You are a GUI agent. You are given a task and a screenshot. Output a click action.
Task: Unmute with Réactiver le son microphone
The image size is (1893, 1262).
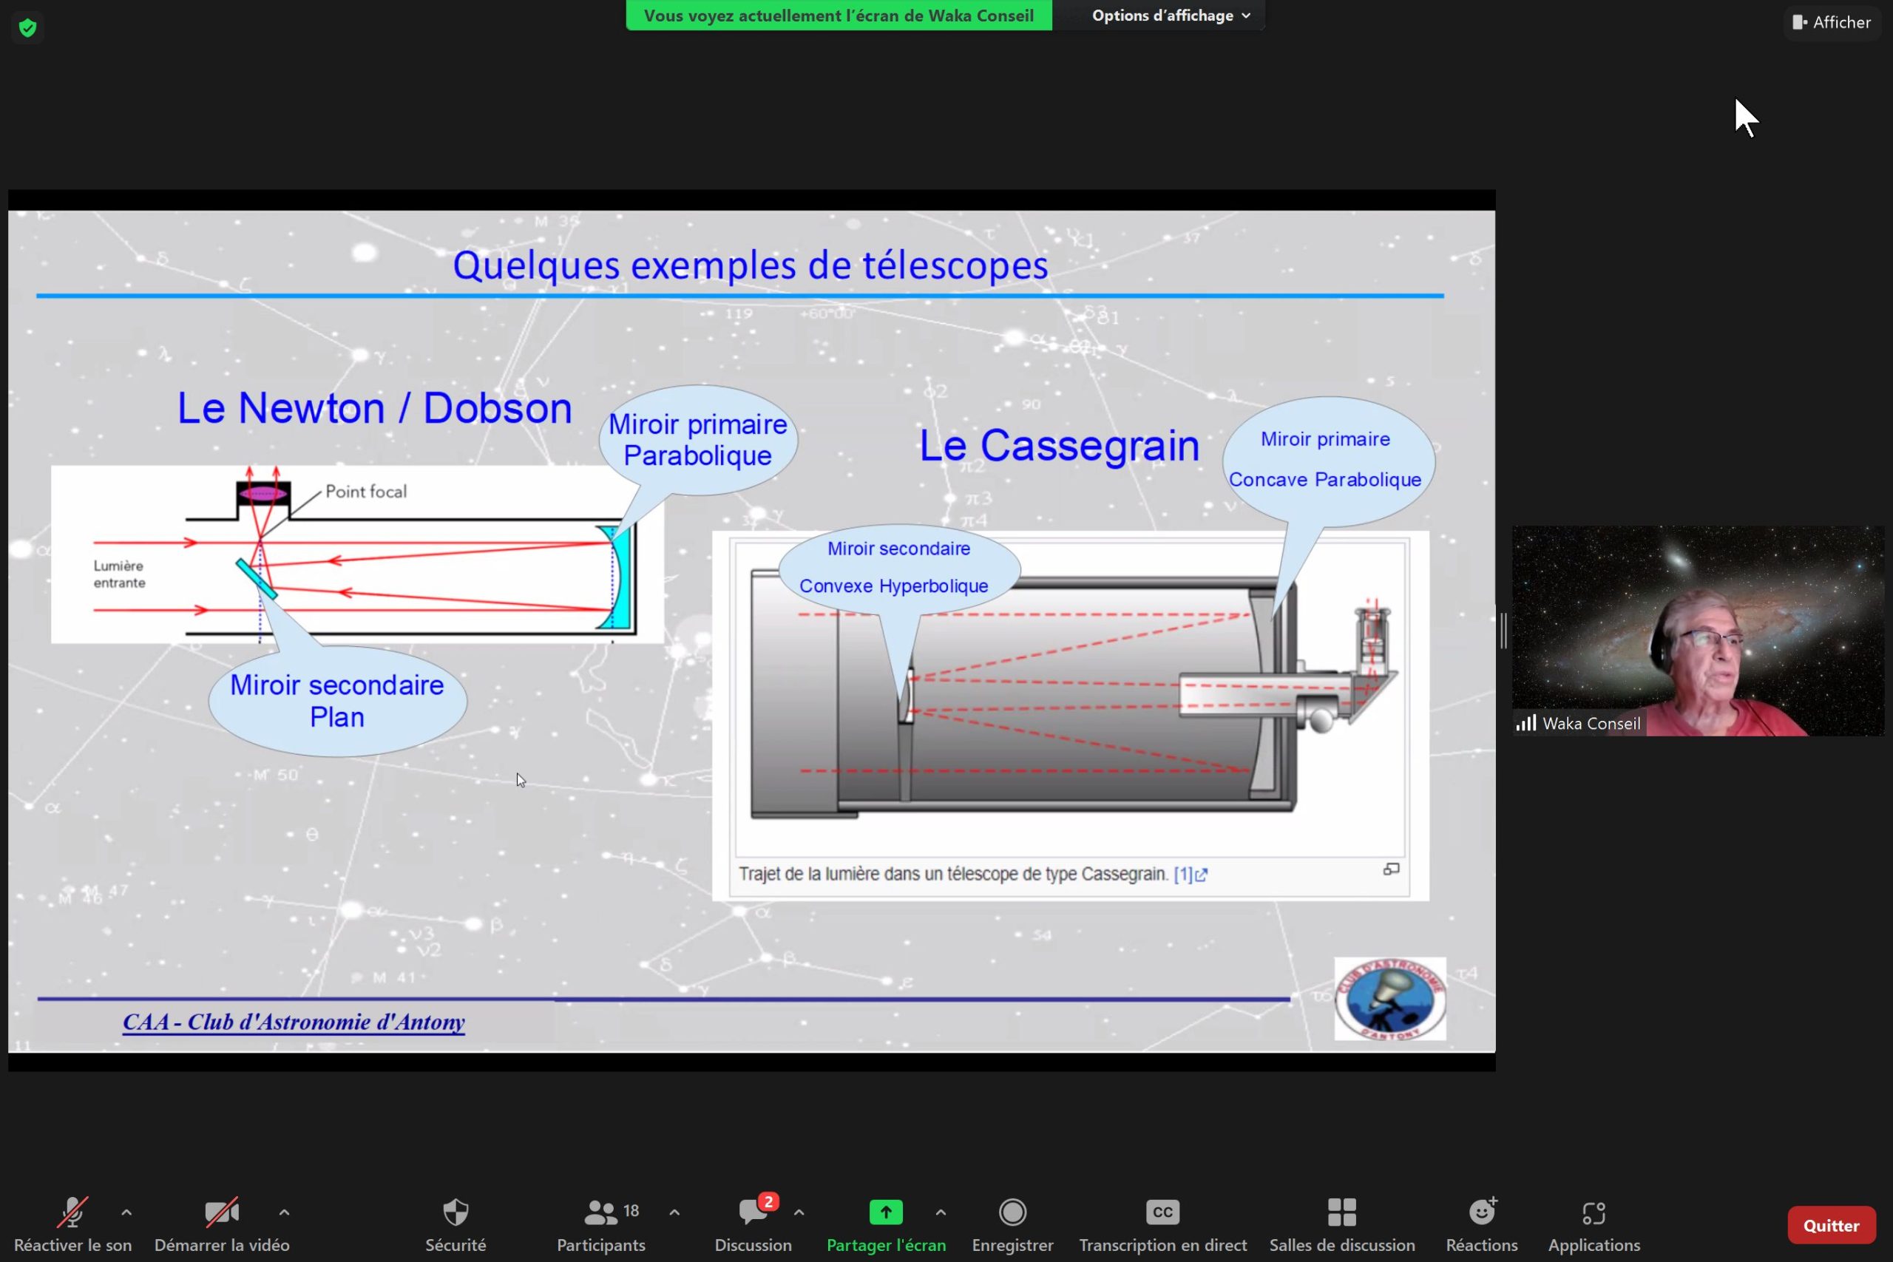click(72, 1224)
